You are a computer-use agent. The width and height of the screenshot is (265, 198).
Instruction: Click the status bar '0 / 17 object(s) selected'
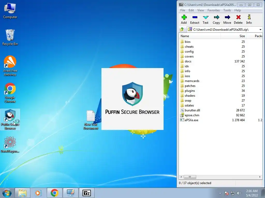tap(195, 183)
